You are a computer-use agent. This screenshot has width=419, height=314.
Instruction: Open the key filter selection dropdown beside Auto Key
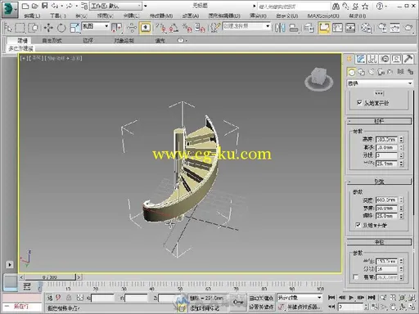point(300,298)
